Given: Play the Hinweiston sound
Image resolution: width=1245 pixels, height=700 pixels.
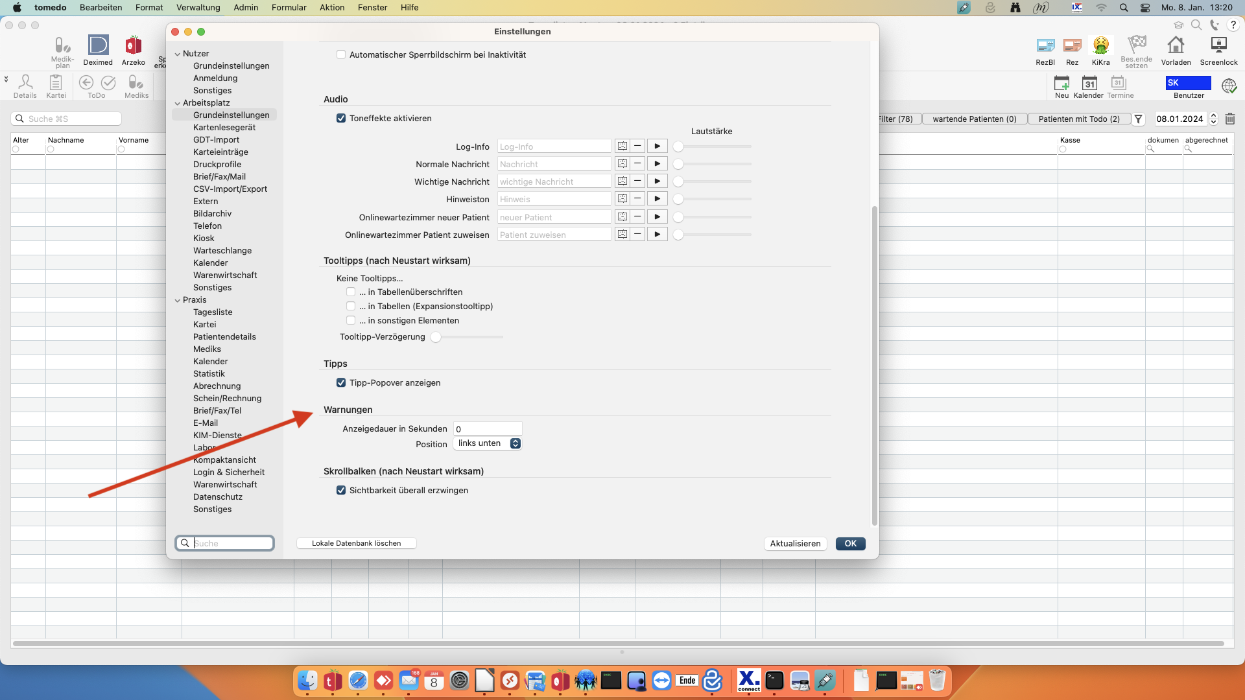Looking at the screenshot, I should (x=657, y=199).
